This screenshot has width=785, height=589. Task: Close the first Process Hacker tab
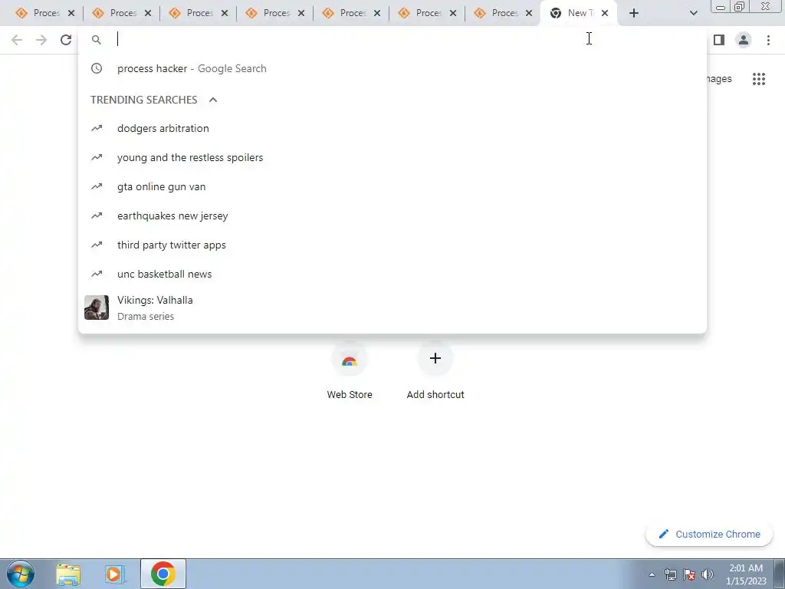coord(71,13)
